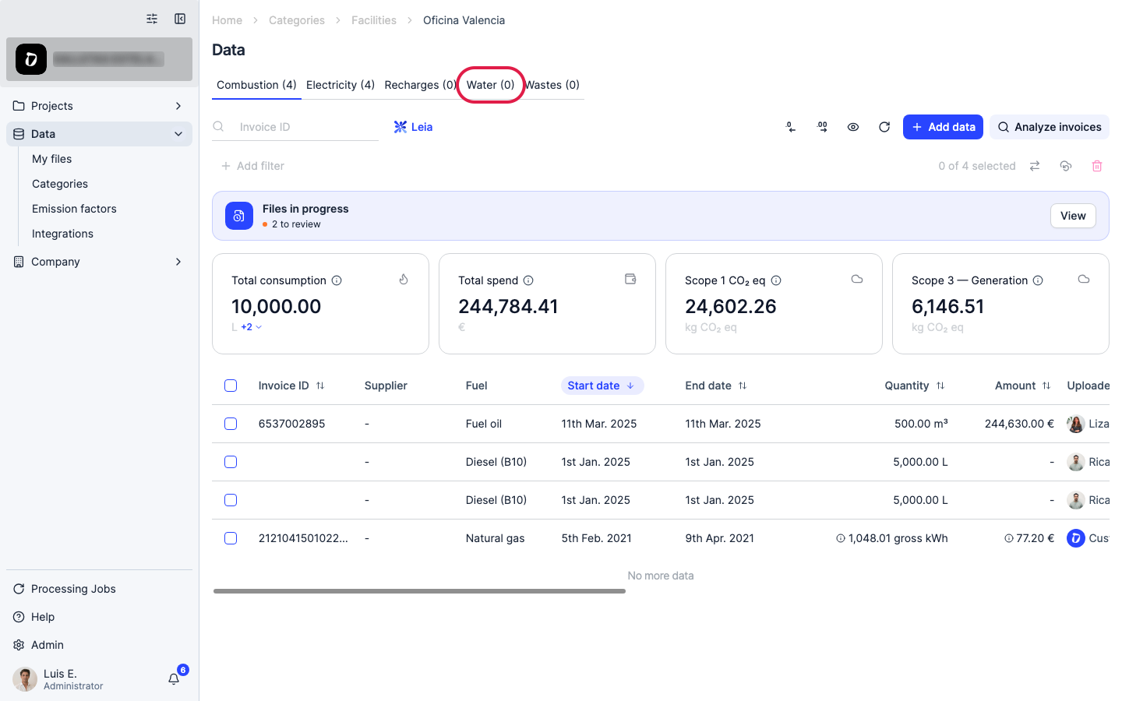Open sidebar settings sliders icon
Viewport: 1122px width, 701px height.
pyautogui.click(x=152, y=19)
